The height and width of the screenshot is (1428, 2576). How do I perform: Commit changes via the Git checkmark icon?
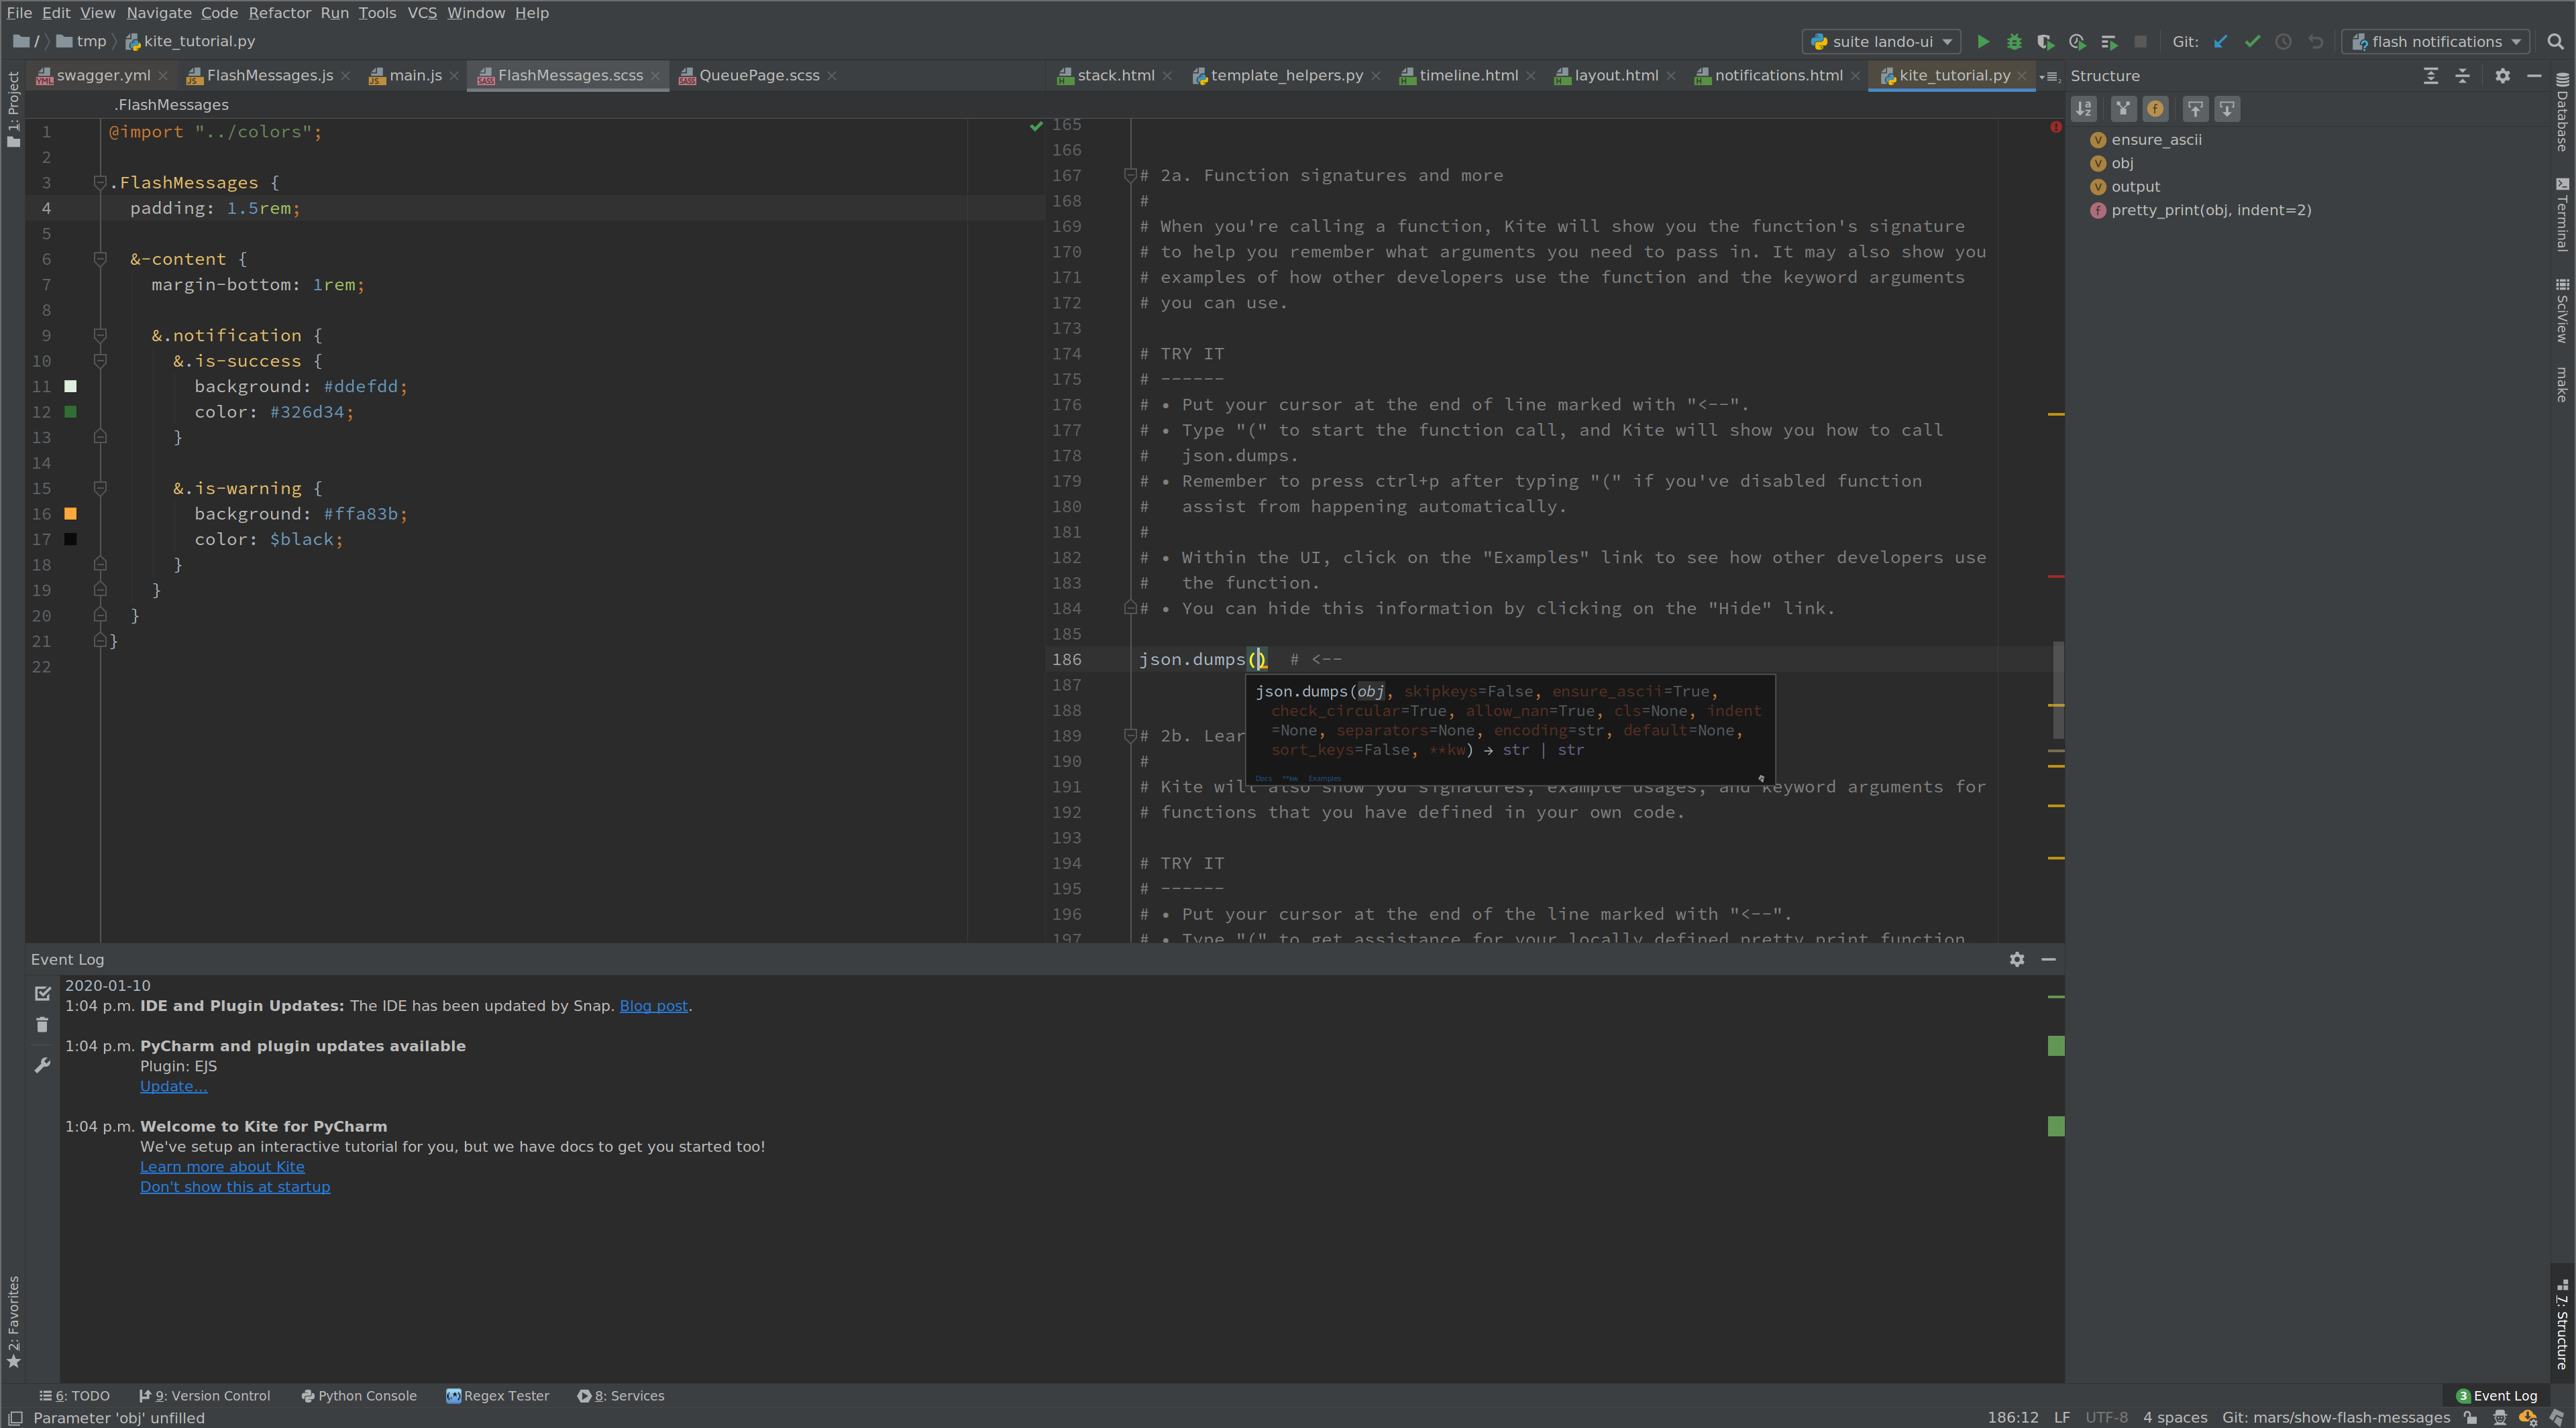pyautogui.click(x=2253, y=42)
